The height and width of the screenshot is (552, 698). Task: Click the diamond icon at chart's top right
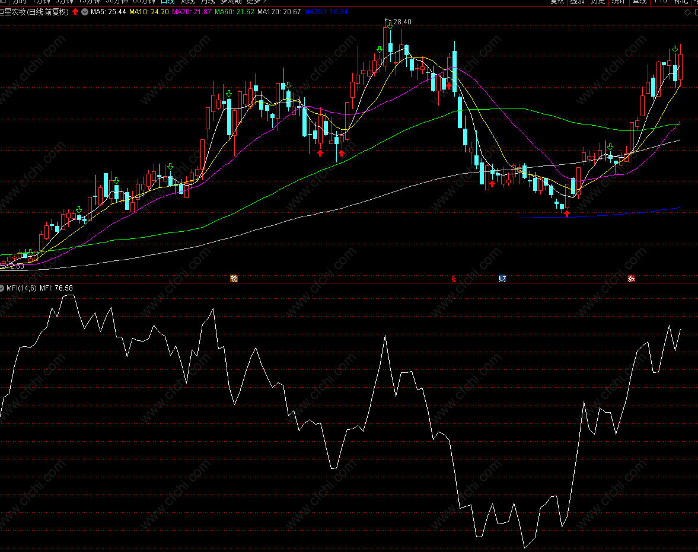click(687, 12)
